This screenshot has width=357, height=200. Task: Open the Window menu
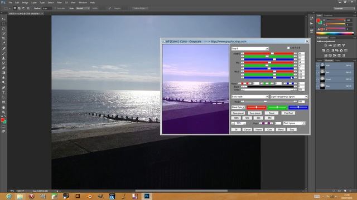[x=83, y=2]
